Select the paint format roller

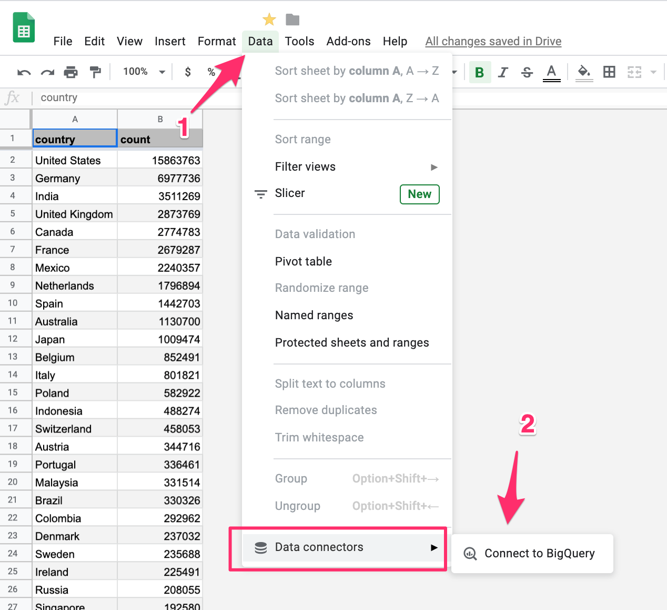click(95, 72)
